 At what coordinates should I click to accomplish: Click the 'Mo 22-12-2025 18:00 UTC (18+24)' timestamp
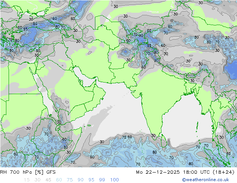pyautogui.click(x=185, y=172)
